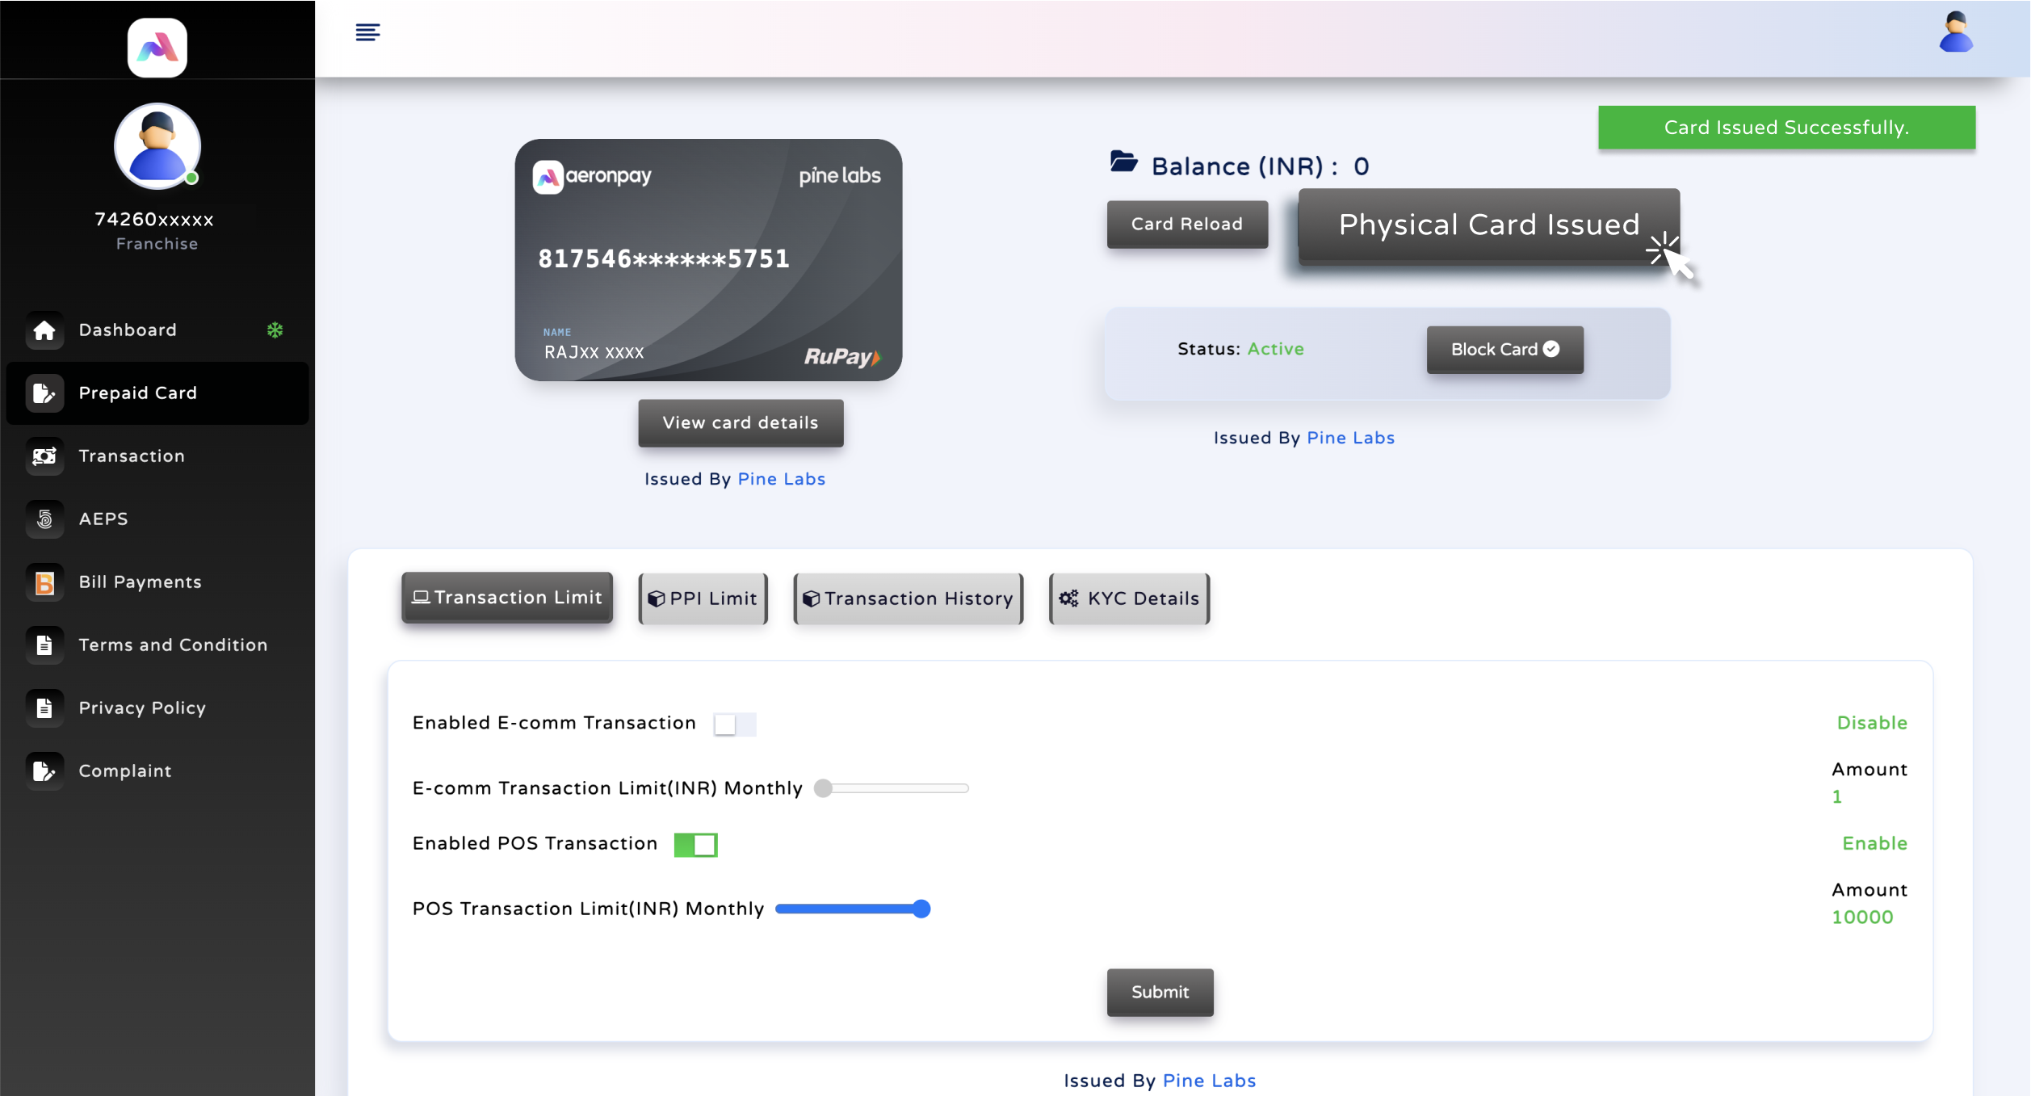The width and height of the screenshot is (2031, 1096).
Task: Click the Card Reload button
Action: coord(1185,223)
